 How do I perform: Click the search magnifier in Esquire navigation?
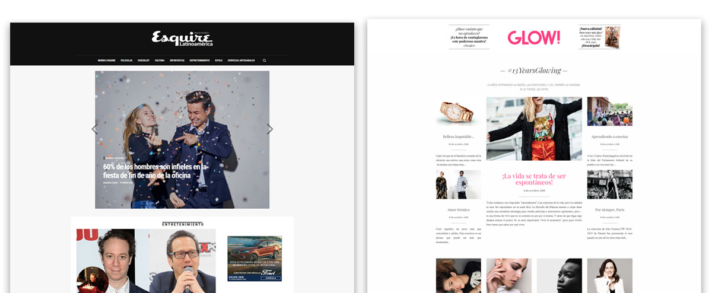coord(265,60)
